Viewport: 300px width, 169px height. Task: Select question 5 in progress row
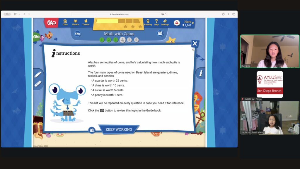(x=129, y=40)
